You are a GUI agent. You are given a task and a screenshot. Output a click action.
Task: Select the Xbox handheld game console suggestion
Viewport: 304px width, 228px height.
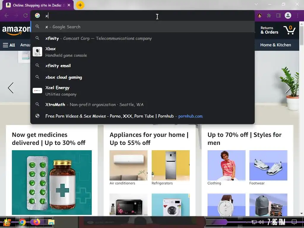[142, 52]
